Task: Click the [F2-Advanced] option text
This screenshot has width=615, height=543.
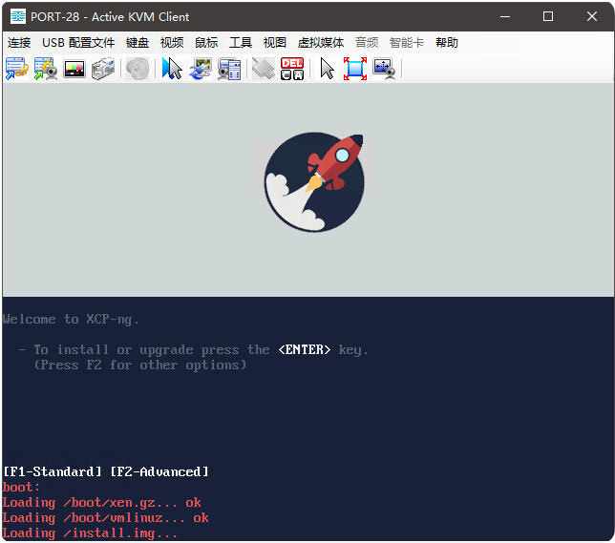Action: (x=159, y=471)
